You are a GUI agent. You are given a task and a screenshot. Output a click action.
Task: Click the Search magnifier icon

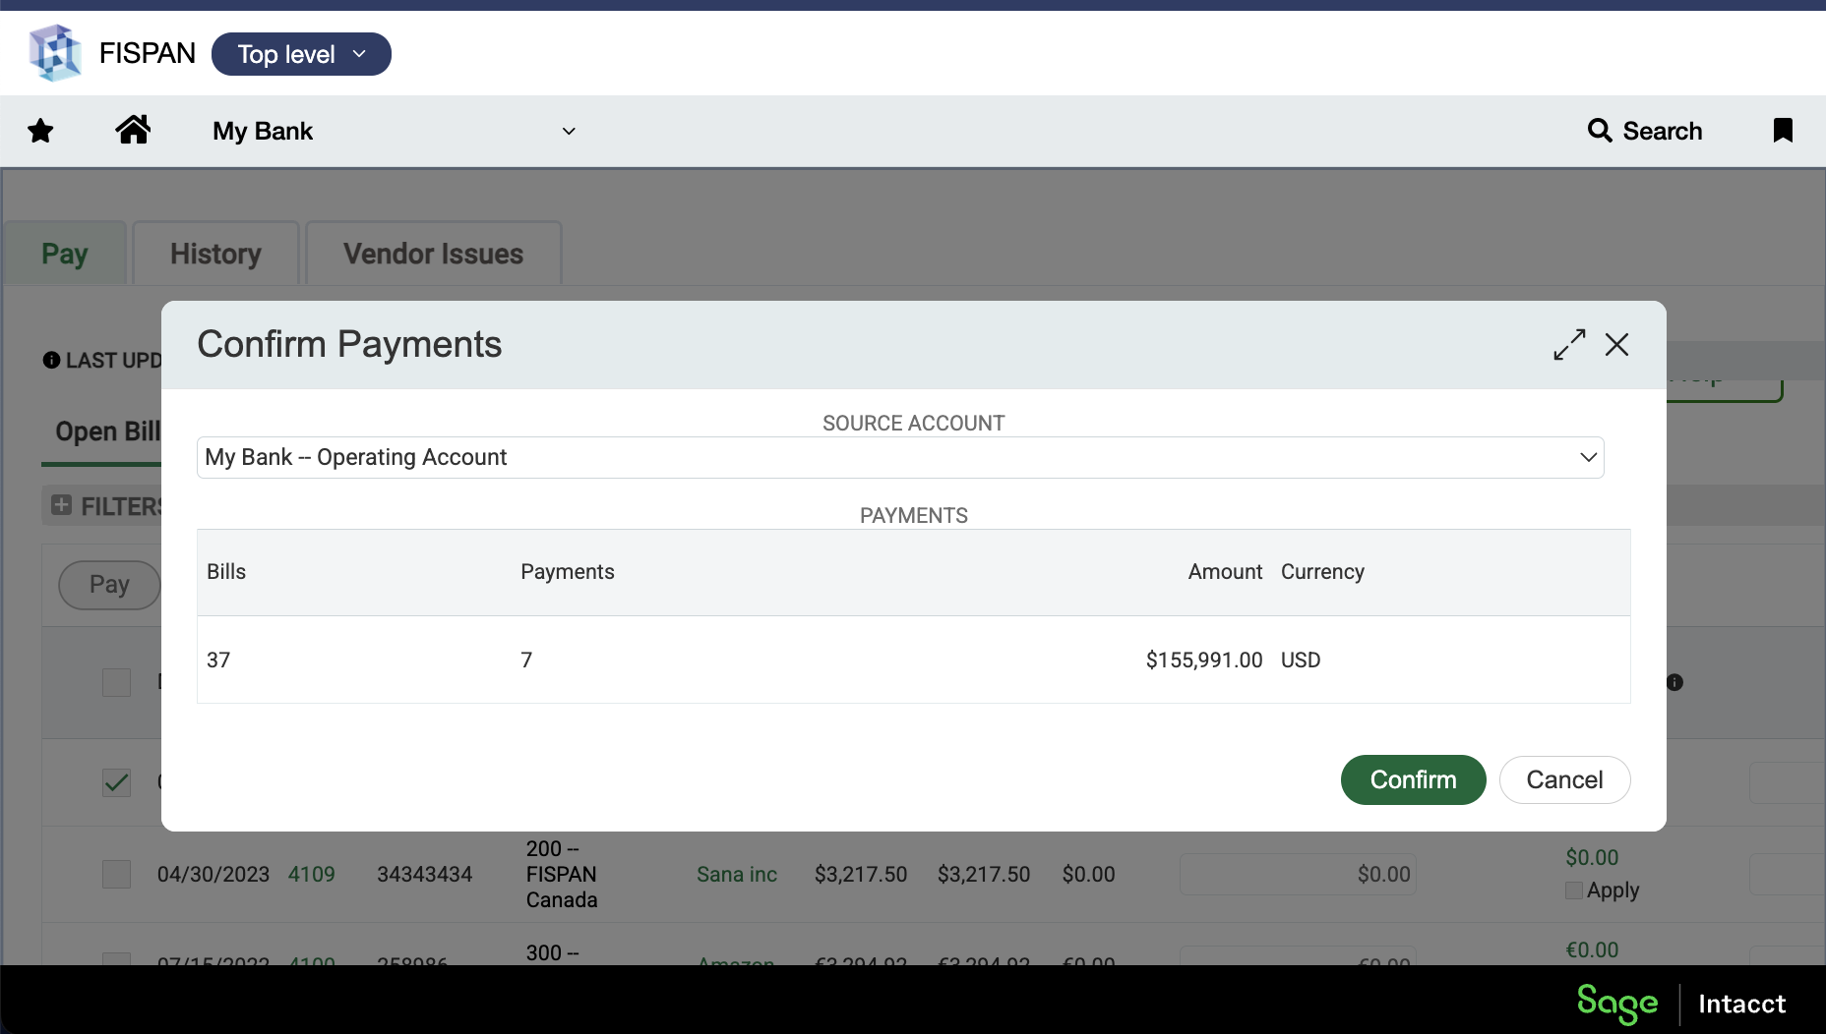tap(1600, 131)
